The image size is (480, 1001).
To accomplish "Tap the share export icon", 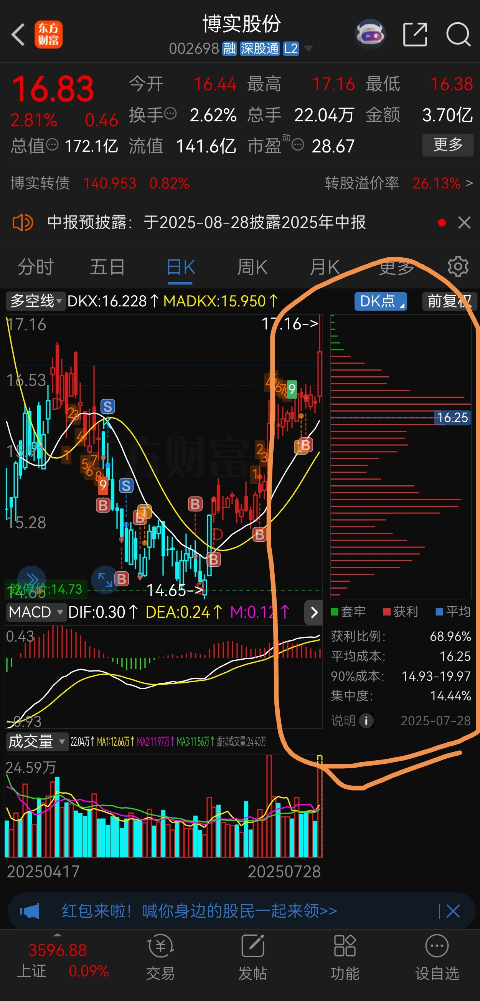I will 415,35.
